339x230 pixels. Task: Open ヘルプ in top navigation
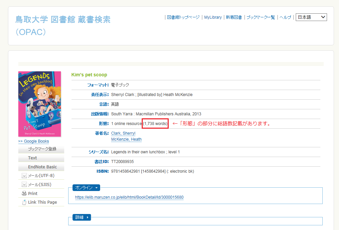tap(285, 17)
